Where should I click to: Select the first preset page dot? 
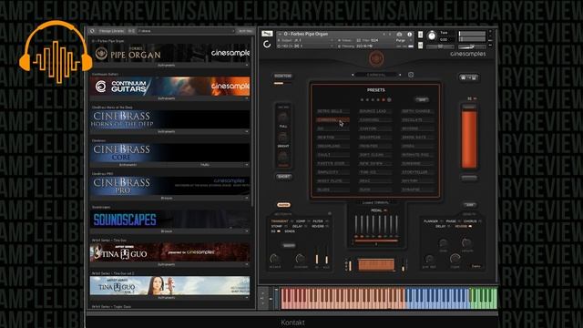point(362,99)
